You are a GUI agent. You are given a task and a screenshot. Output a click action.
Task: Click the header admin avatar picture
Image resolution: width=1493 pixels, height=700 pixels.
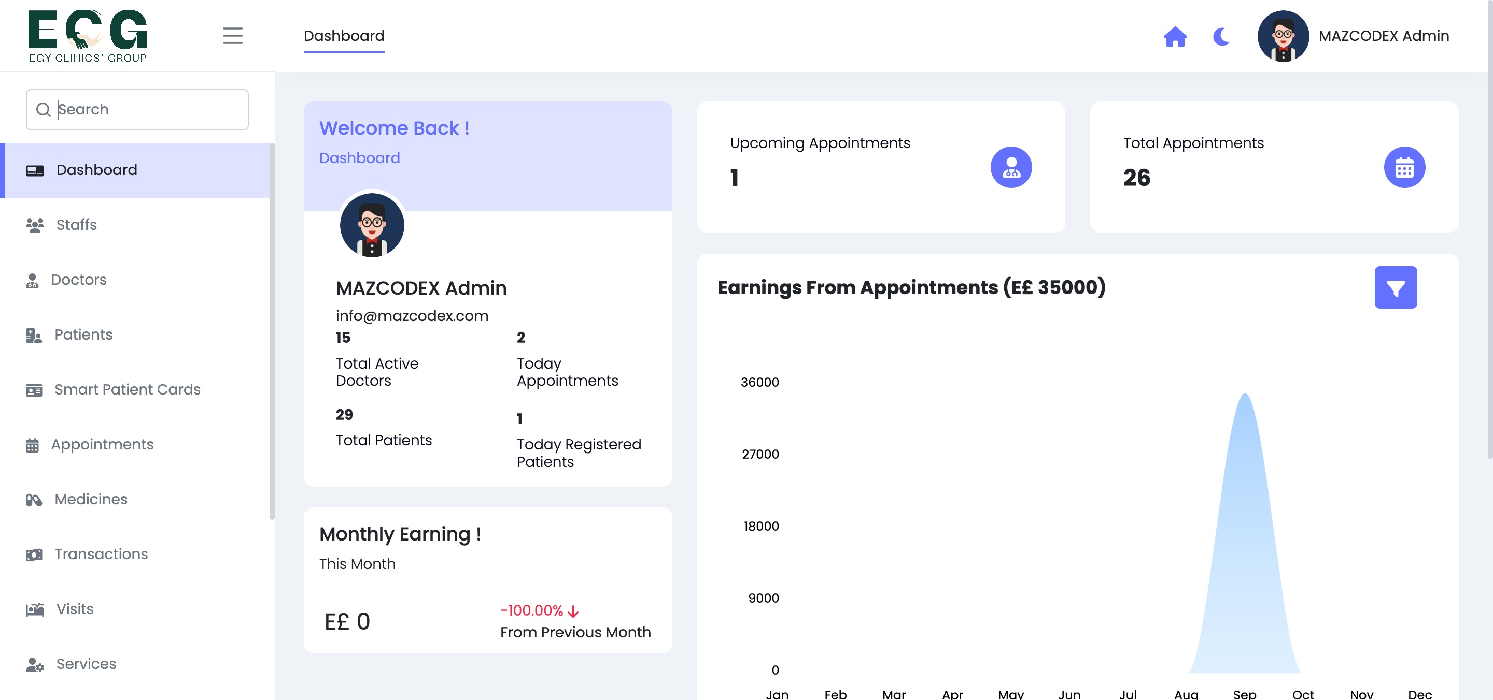point(1283,36)
